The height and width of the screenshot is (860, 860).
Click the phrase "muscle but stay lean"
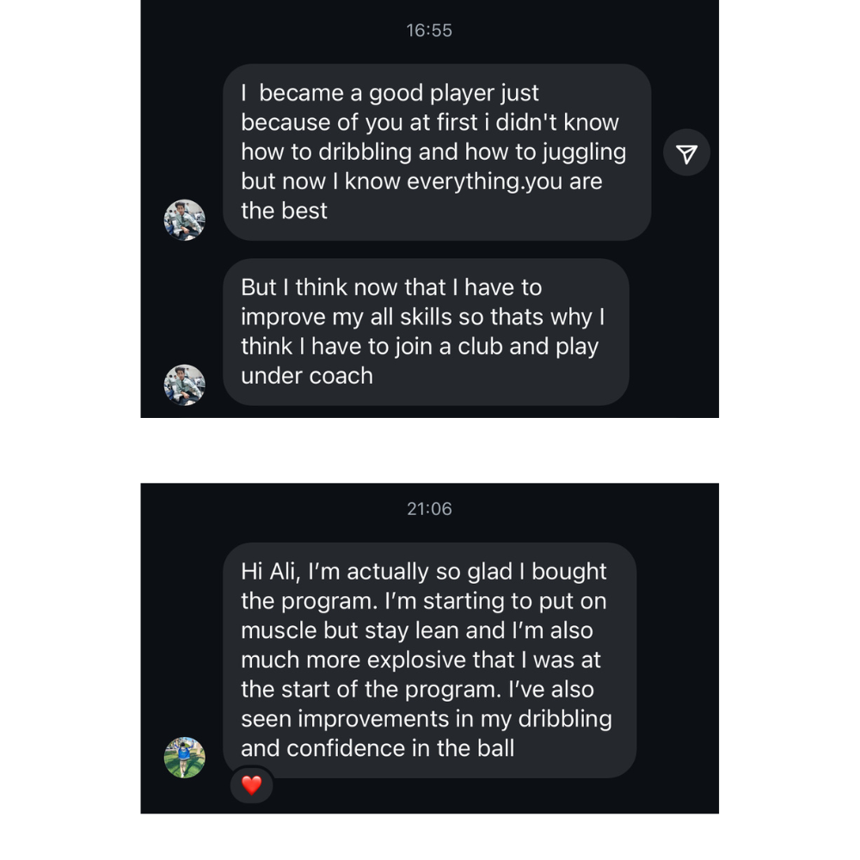click(350, 630)
